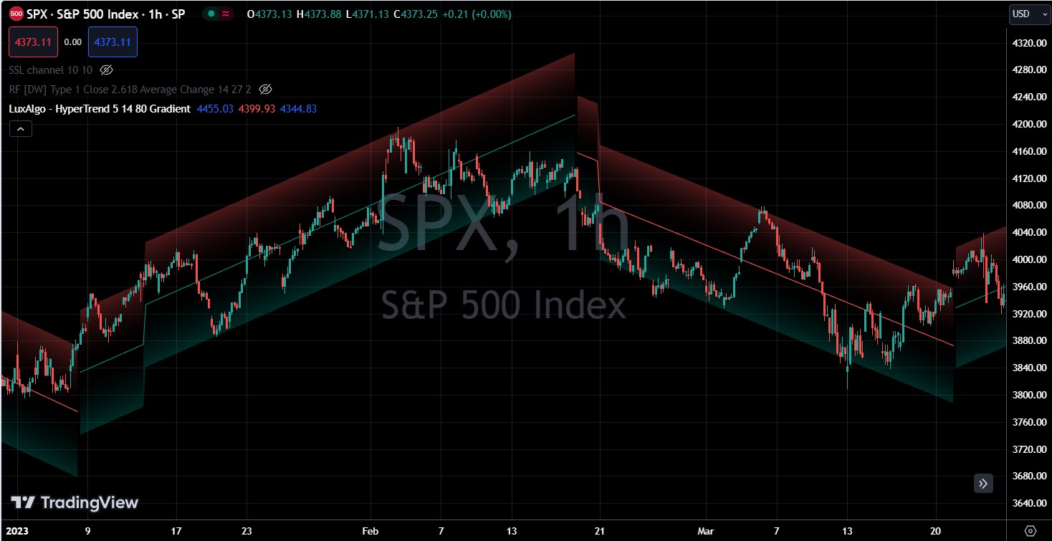Image resolution: width=1052 pixels, height=541 pixels.
Task: Click the green market status dot
Action: (212, 14)
